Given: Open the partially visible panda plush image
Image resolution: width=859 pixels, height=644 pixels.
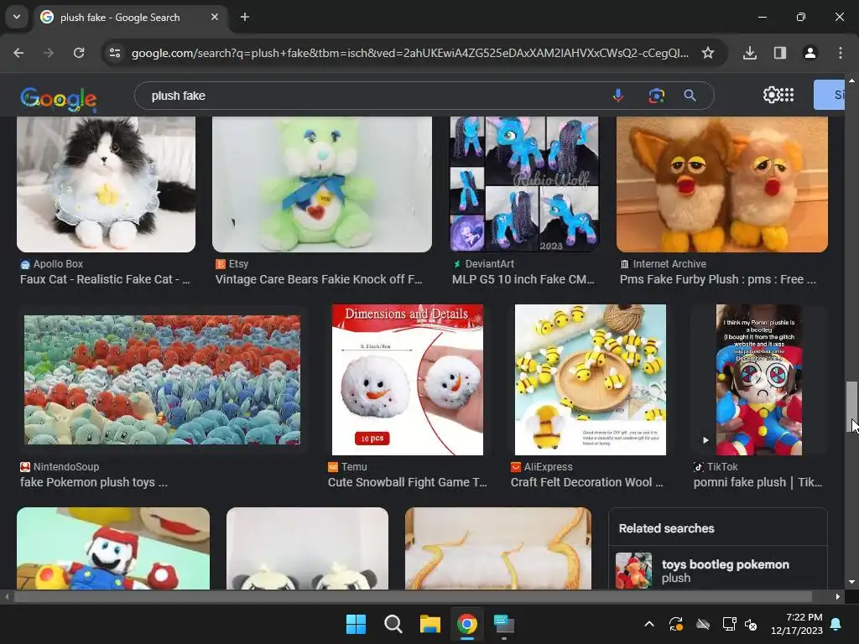Looking at the screenshot, I should [307, 548].
